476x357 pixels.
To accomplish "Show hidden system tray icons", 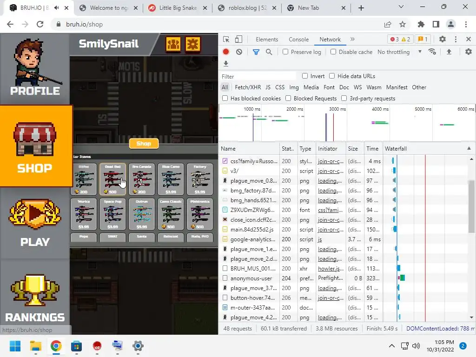I will click(x=391, y=346).
